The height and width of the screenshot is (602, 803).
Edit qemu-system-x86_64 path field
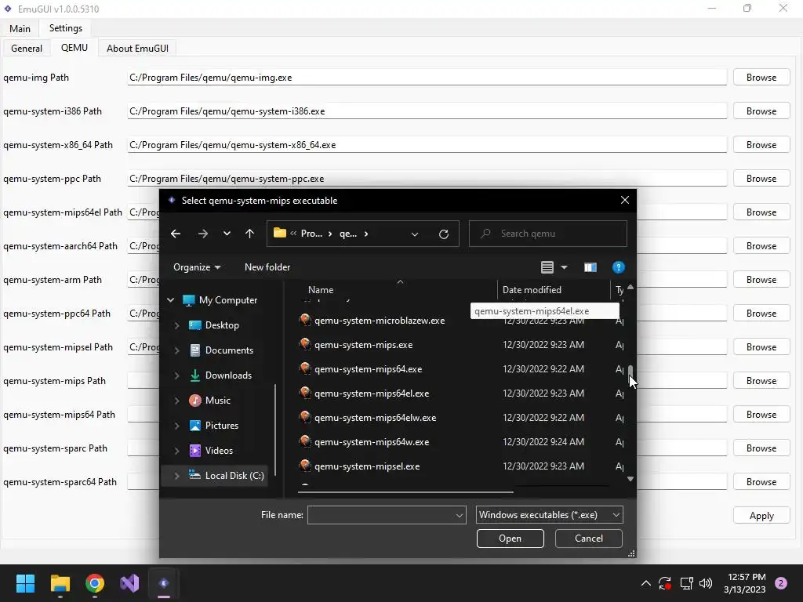coord(427,145)
